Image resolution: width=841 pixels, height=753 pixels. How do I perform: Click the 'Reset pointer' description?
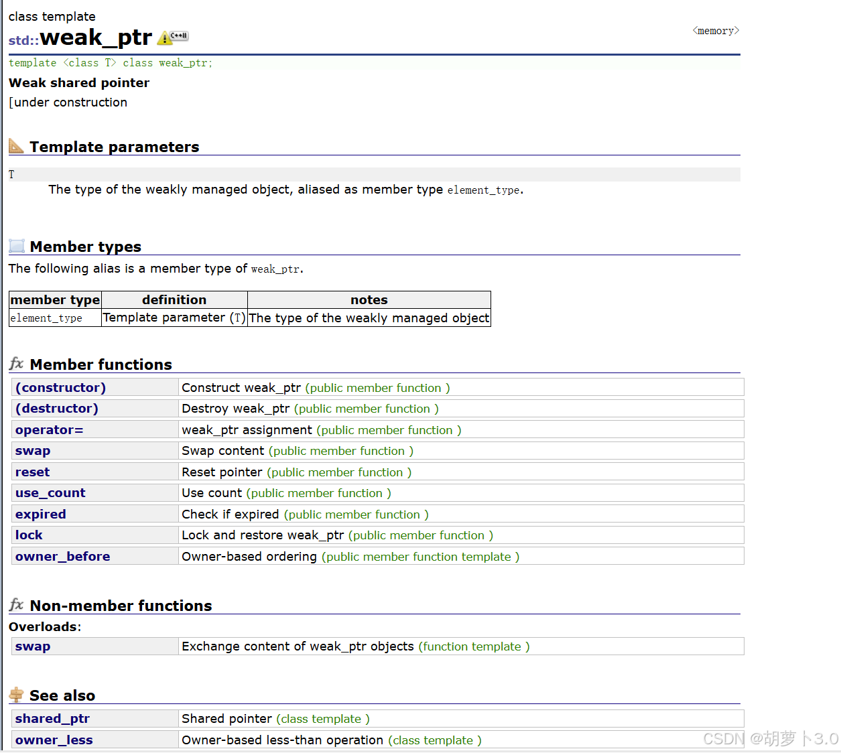[222, 472]
